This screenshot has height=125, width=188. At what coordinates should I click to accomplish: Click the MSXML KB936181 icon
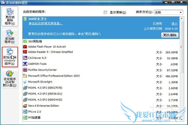point(25,94)
